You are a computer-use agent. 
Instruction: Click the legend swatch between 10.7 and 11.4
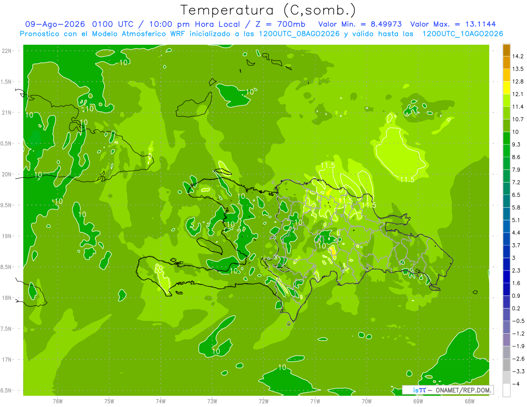coord(506,113)
